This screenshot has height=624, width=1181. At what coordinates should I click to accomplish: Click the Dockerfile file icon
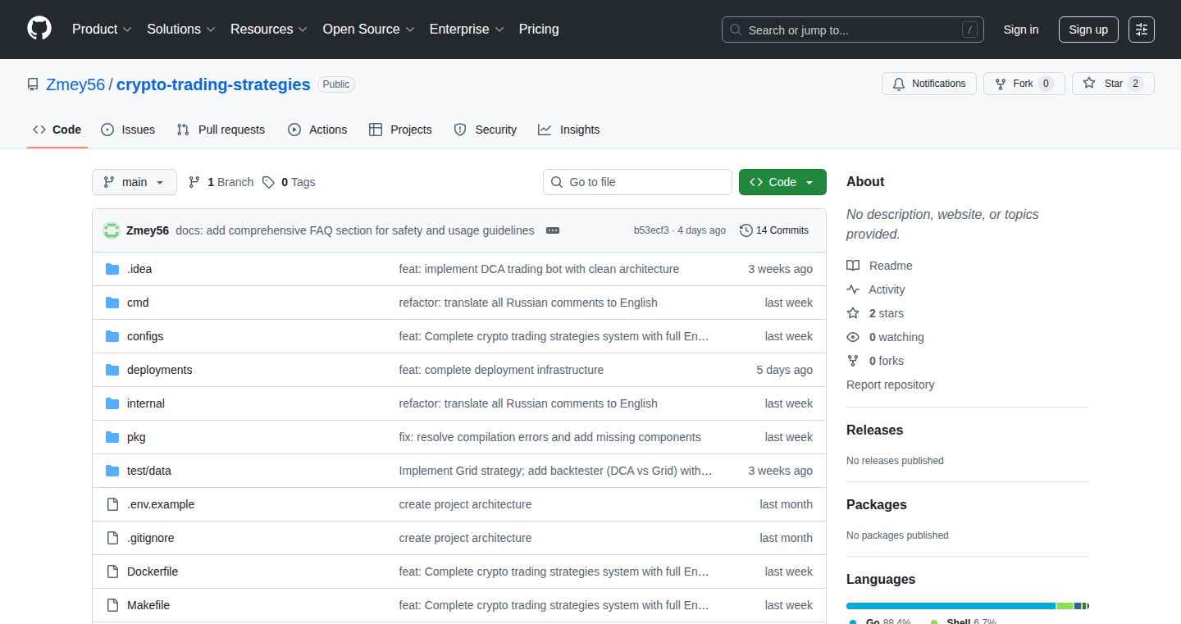[x=112, y=572]
